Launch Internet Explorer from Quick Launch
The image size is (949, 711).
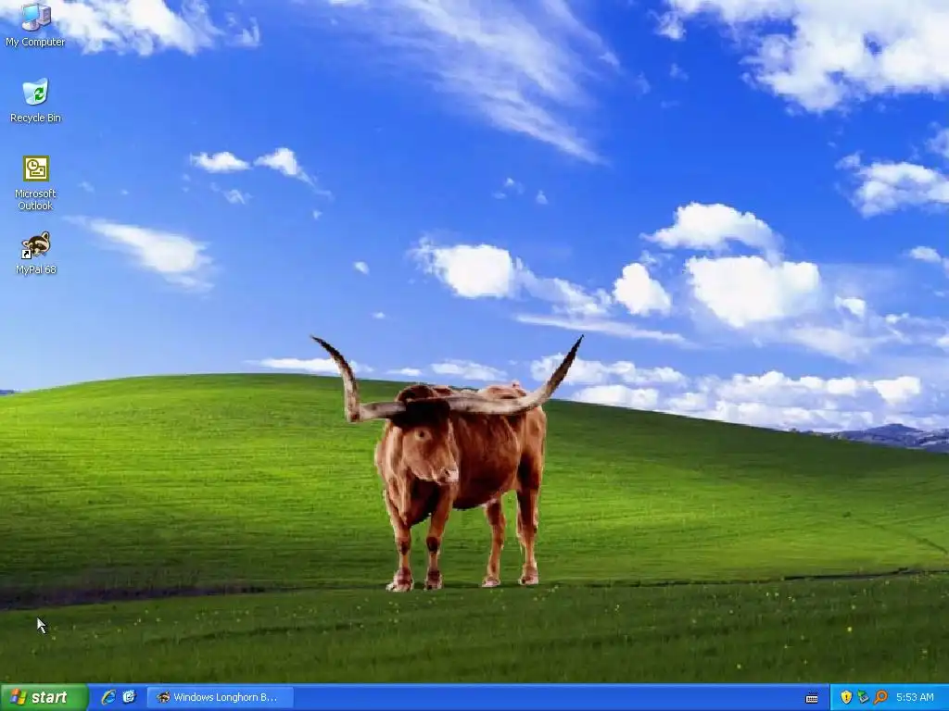click(108, 697)
